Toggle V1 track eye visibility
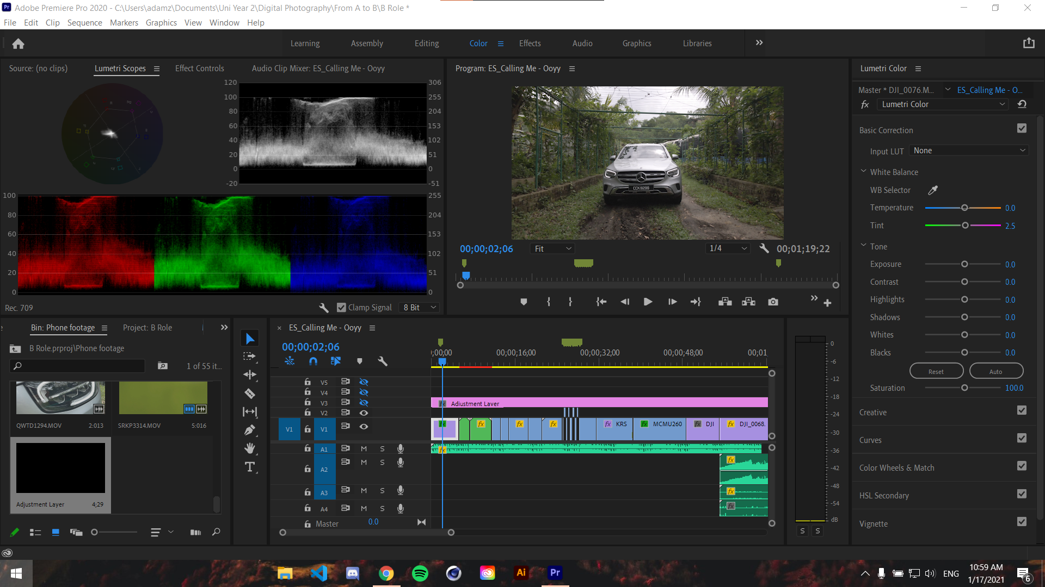The height and width of the screenshot is (587, 1045). point(364,427)
